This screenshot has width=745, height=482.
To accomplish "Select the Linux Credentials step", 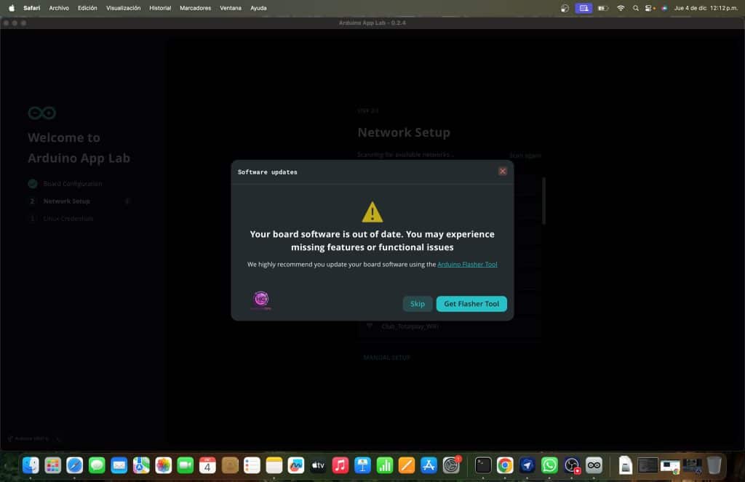I will (x=68, y=219).
